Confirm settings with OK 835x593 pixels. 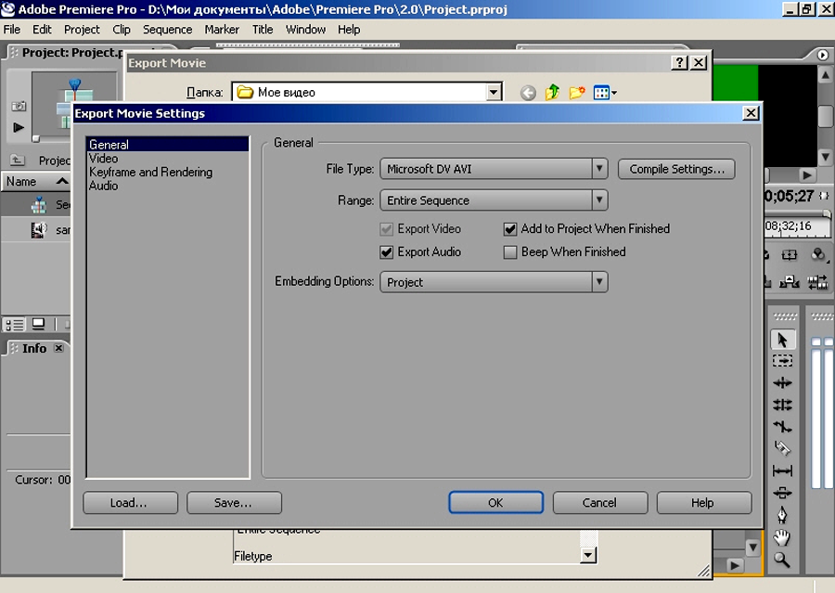coord(495,502)
